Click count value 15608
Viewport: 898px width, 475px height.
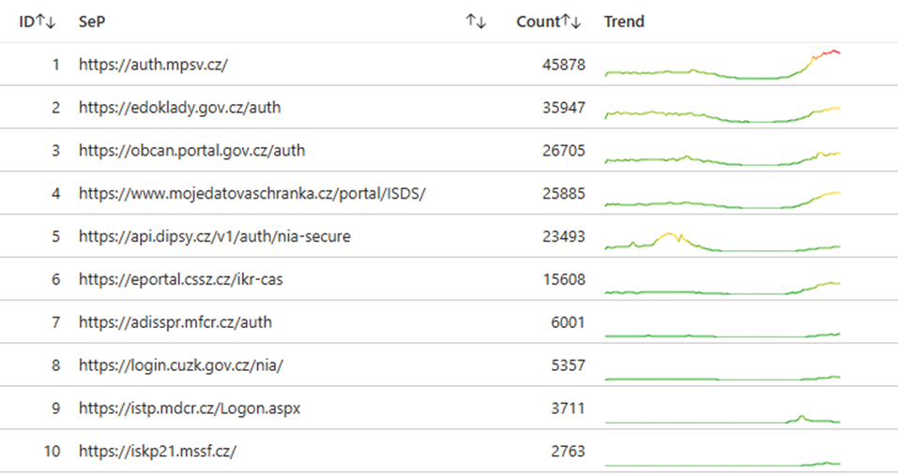coord(564,279)
